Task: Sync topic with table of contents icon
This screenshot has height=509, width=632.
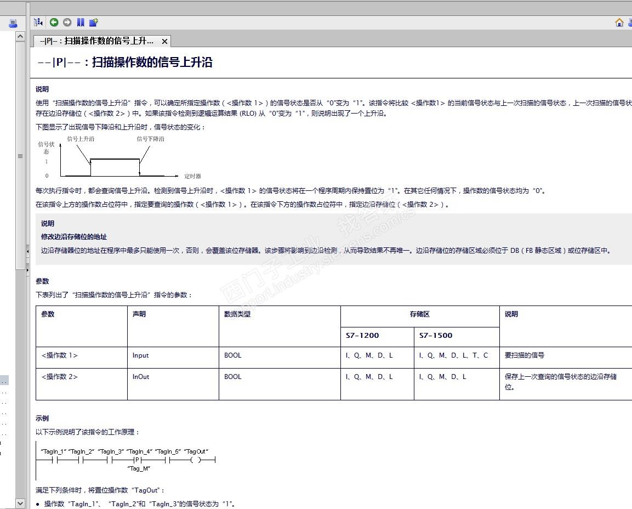Action: (x=38, y=22)
